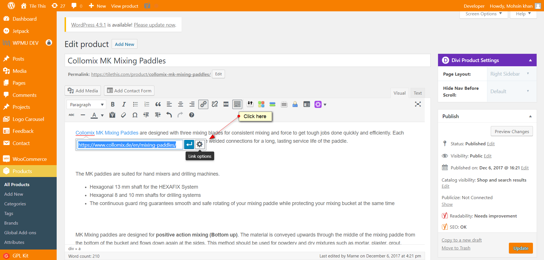The width and height of the screenshot is (544, 260).
Task: Insert a bulleted list
Action: coord(135,104)
